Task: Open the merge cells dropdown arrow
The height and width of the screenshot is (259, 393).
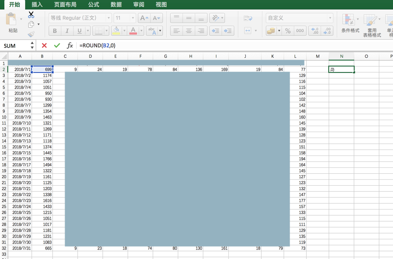Action: [x=256, y=31]
